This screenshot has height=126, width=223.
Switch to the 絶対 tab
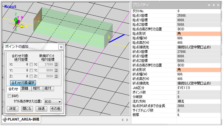(48, 89)
